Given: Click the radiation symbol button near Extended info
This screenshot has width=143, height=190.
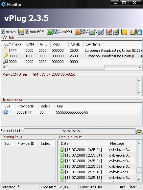Looking at the screenshot, I should point(139,131).
